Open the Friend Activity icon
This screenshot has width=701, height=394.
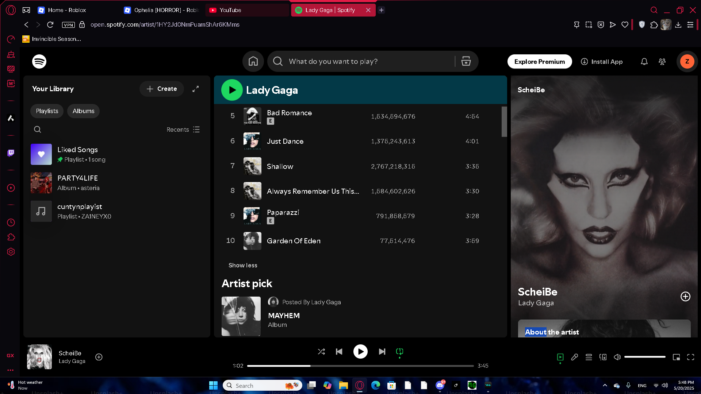[x=662, y=62]
